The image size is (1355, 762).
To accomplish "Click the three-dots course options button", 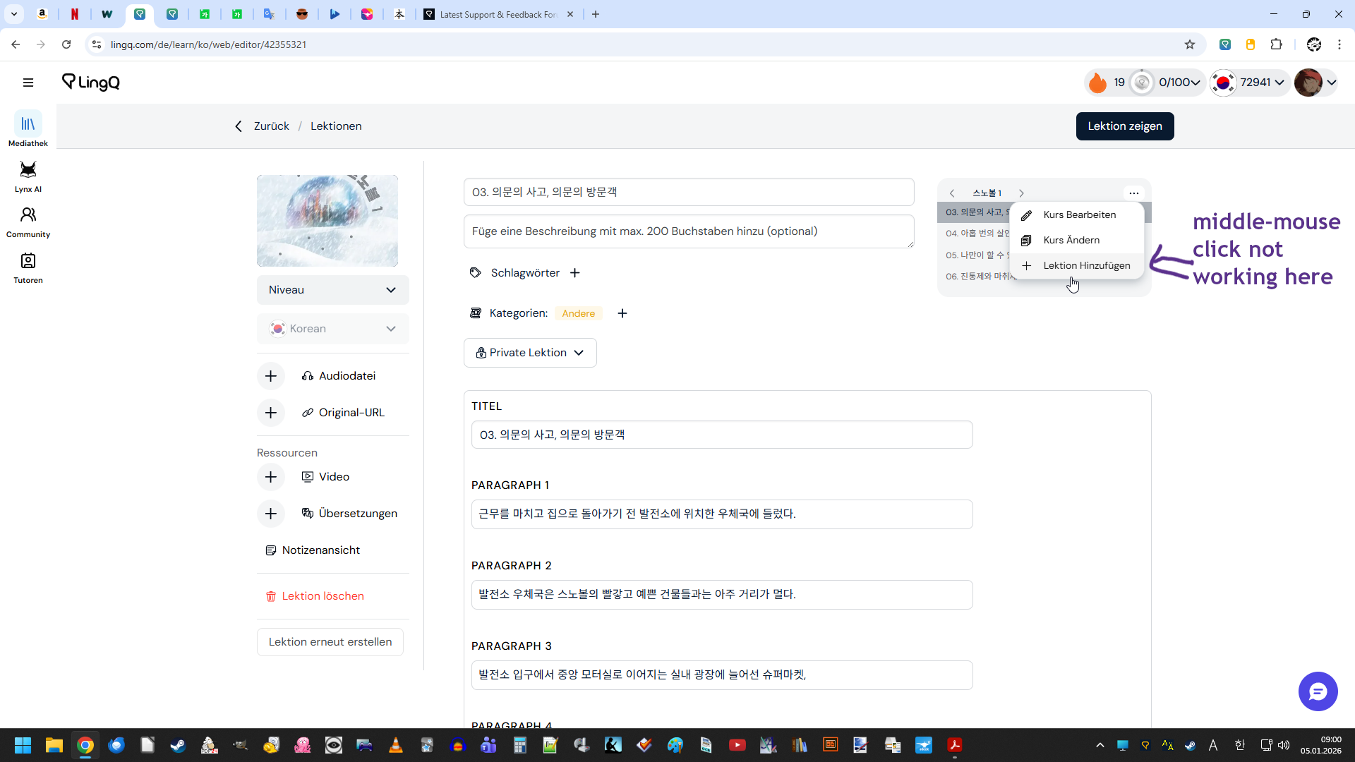I will 1133,193.
